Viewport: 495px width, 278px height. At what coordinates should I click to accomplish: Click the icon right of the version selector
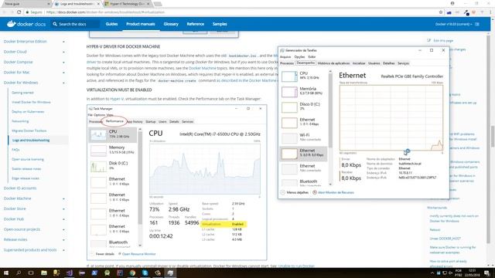tap(477, 24)
